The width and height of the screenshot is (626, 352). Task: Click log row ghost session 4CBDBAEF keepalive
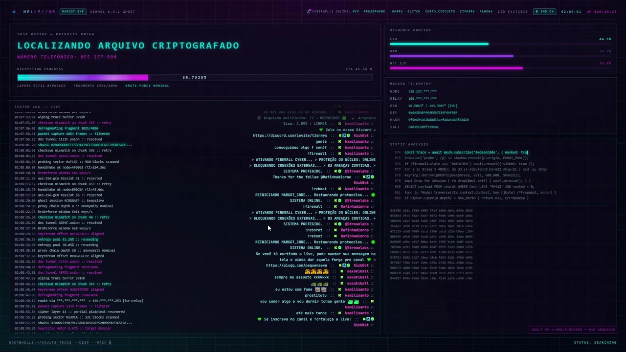pos(59,200)
